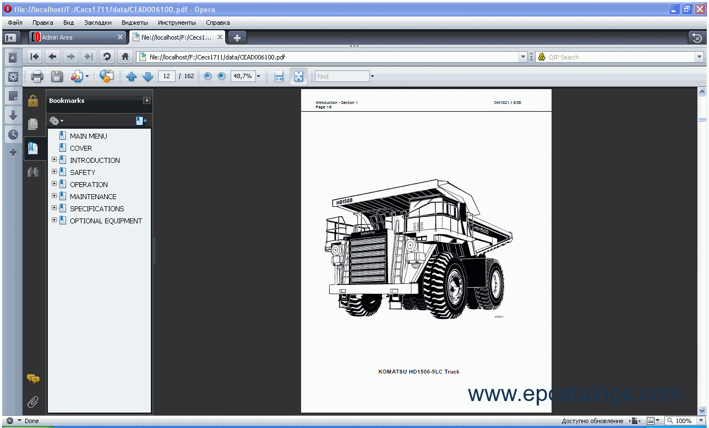Click the forward arrow navigation button

click(x=70, y=57)
